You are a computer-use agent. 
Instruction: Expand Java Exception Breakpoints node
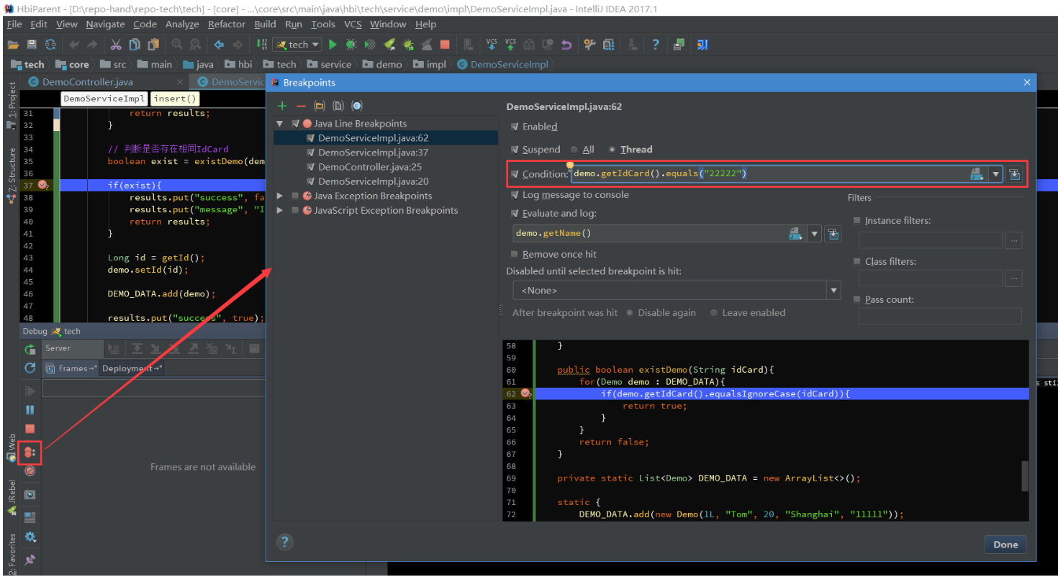pyautogui.click(x=280, y=196)
